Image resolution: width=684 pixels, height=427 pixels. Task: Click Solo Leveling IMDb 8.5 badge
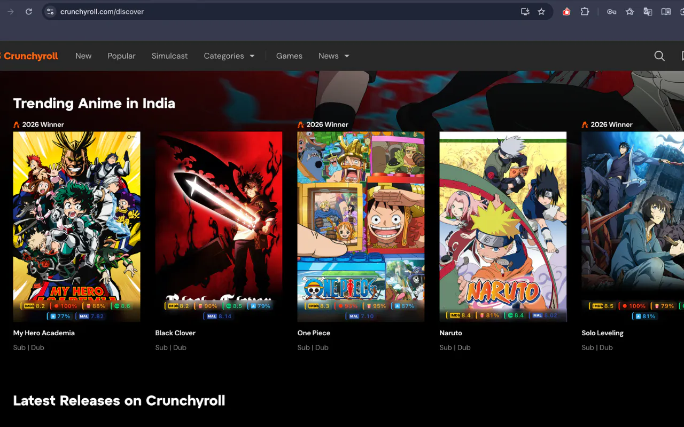(602, 306)
